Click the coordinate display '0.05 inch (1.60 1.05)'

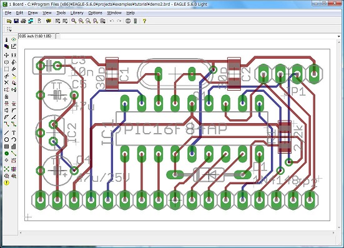36,36
